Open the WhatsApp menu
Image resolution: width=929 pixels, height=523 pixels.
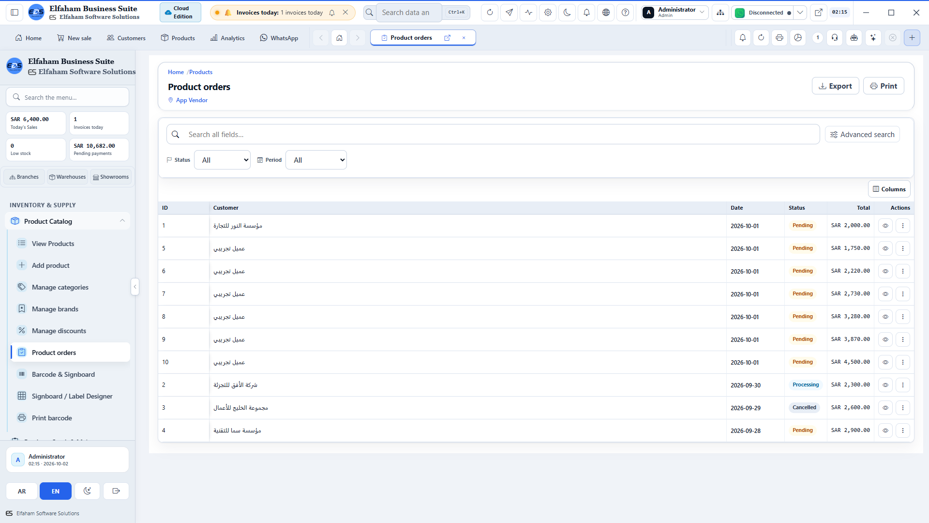tap(279, 38)
